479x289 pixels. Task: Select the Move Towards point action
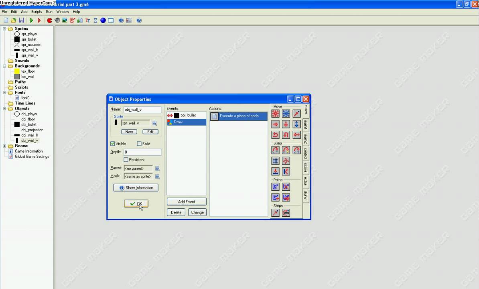[x=296, y=114]
